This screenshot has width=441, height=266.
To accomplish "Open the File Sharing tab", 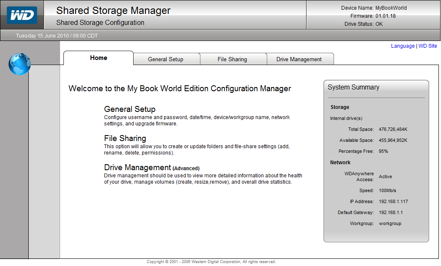I will 233,59.
